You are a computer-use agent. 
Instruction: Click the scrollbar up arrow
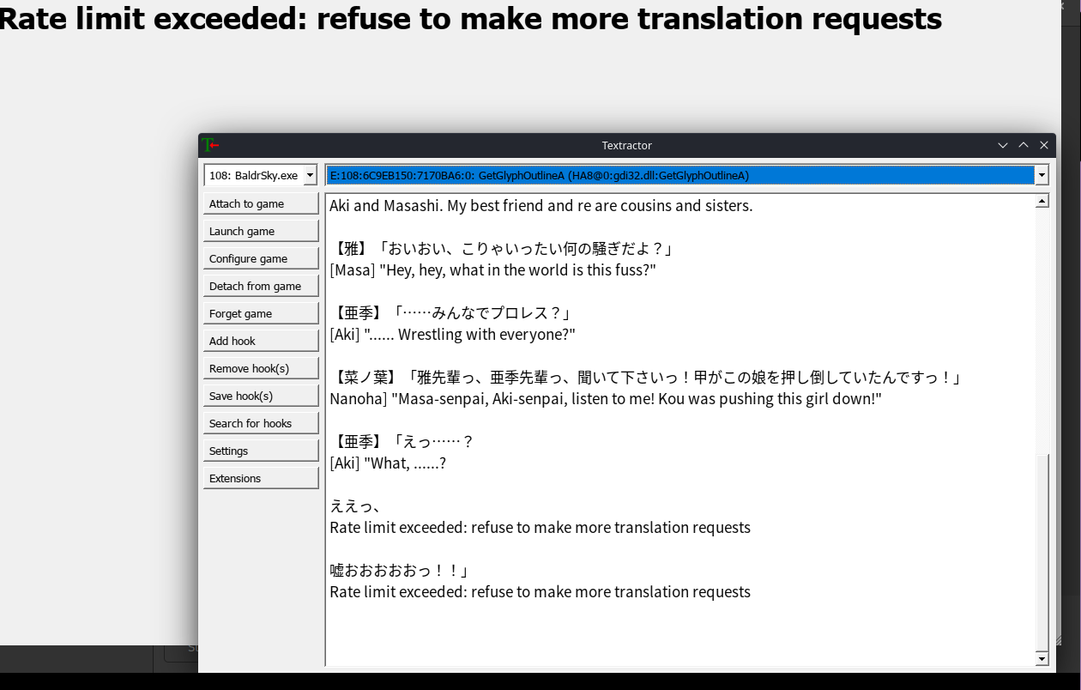point(1041,200)
